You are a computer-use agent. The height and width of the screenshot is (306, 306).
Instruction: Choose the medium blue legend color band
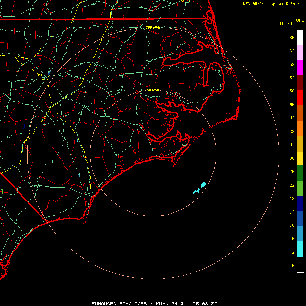pos(300,219)
